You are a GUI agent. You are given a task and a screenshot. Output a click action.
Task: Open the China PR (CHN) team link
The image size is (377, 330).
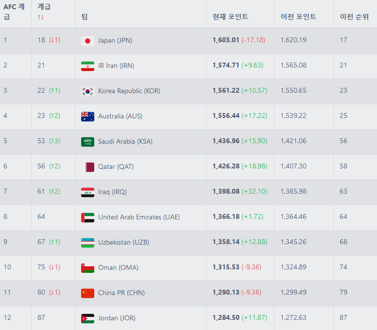(121, 293)
